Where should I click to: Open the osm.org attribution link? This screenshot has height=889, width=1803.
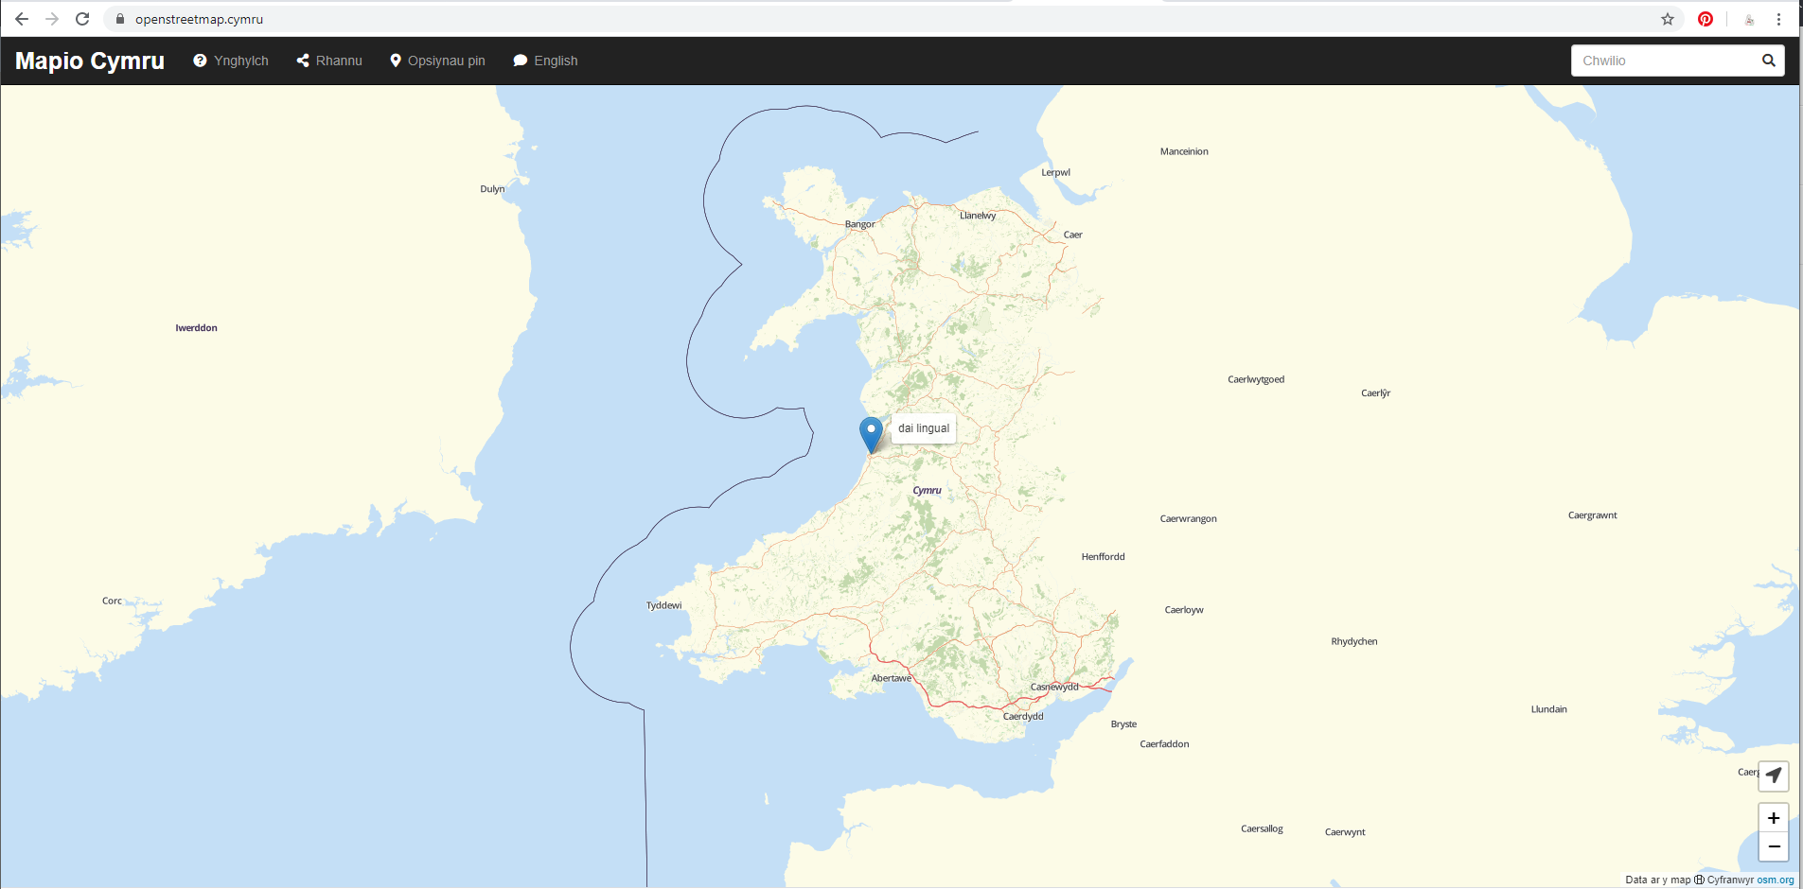(1775, 880)
